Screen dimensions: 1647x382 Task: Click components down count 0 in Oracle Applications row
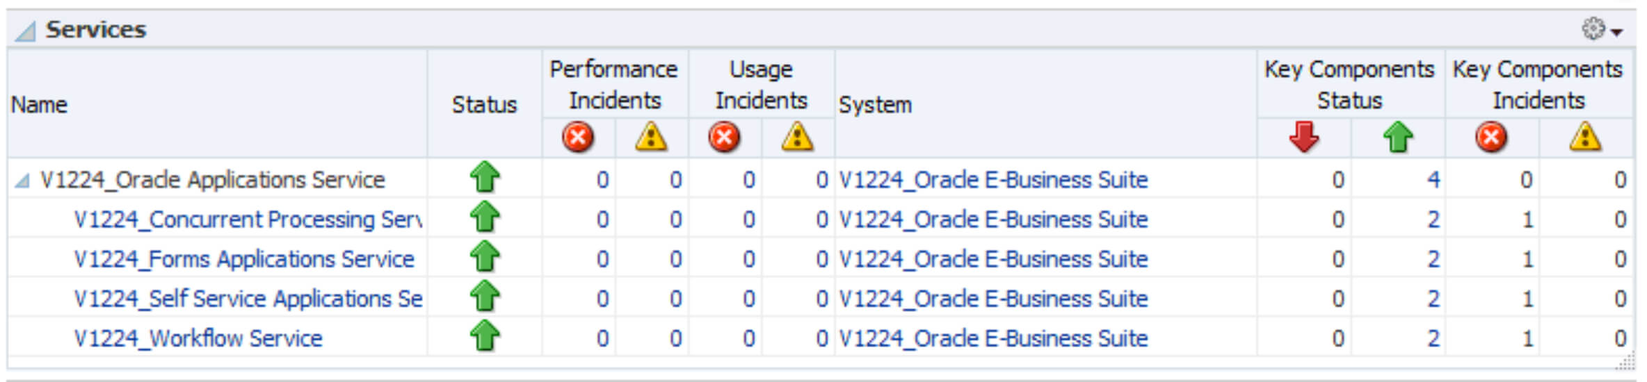1338,180
